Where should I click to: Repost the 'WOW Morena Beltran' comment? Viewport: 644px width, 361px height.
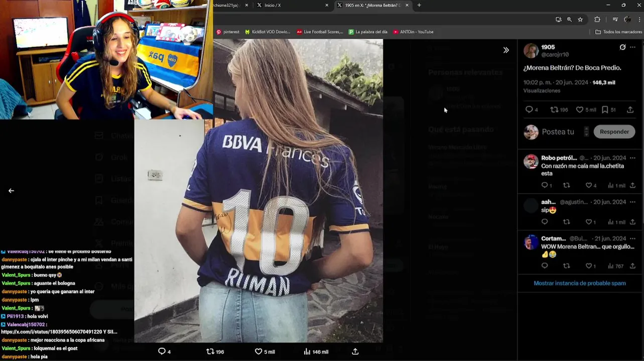(x=567, y=266)
